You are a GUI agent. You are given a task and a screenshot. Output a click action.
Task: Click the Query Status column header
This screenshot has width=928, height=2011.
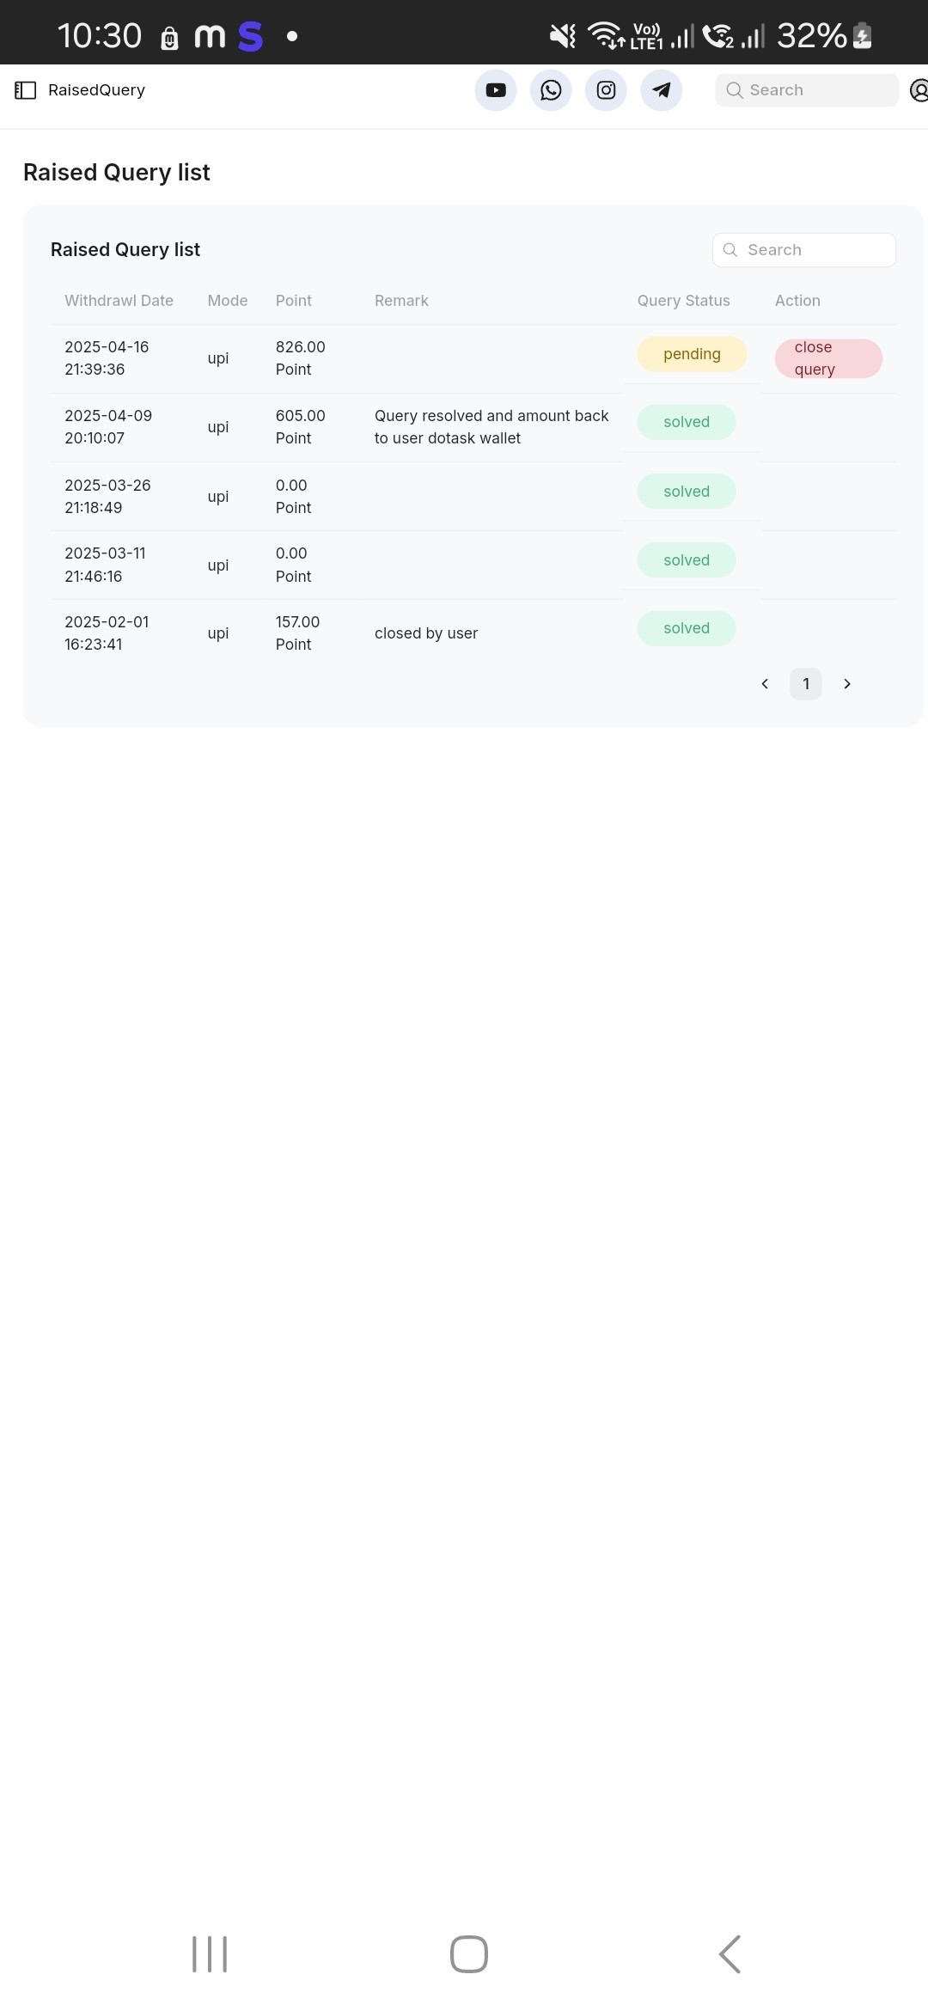(683, 301)
